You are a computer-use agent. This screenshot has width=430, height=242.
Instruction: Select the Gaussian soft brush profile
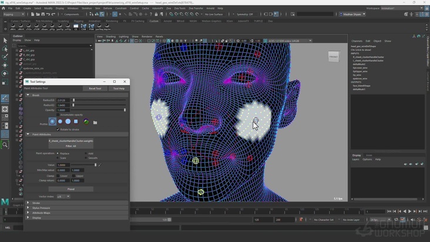(52, 122)
